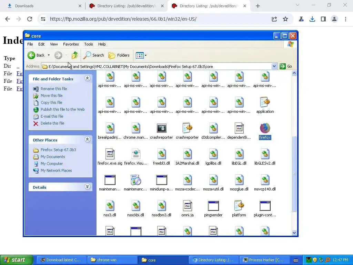Expand the Details panel

87,187
